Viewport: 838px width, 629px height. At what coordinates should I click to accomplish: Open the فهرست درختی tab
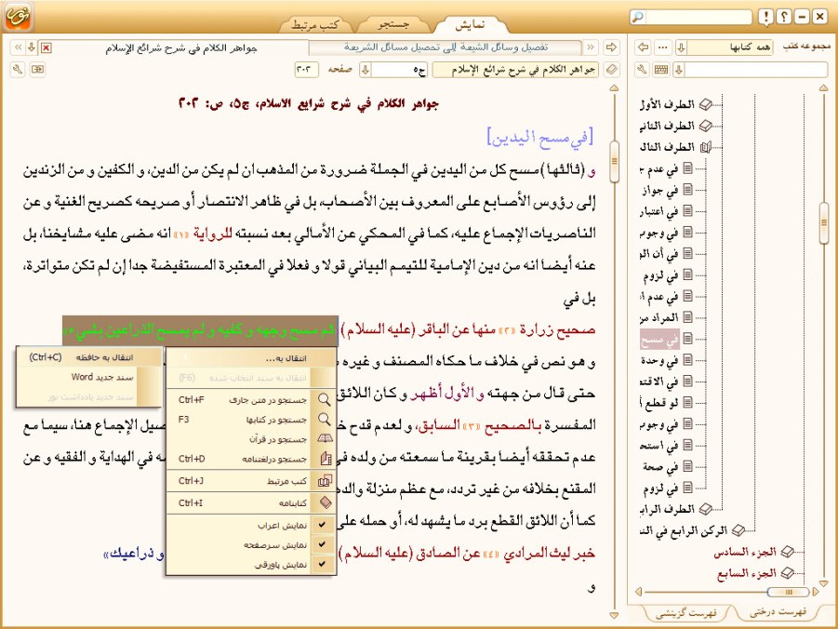[x=778, y=612]
